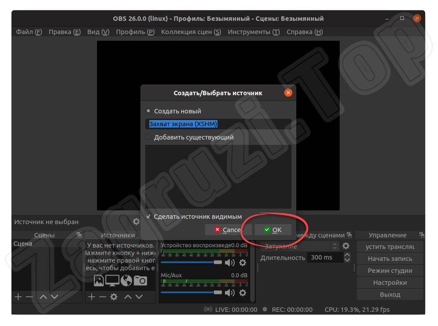
Task: Click the LIVE status indicator icon
Action: click(208, 309)
